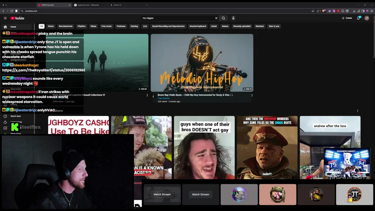Image resolution: width=375 pixels, height=211 pixels.
Task: Open 'guys when one of their bros' Short
Action: (204, 147)
